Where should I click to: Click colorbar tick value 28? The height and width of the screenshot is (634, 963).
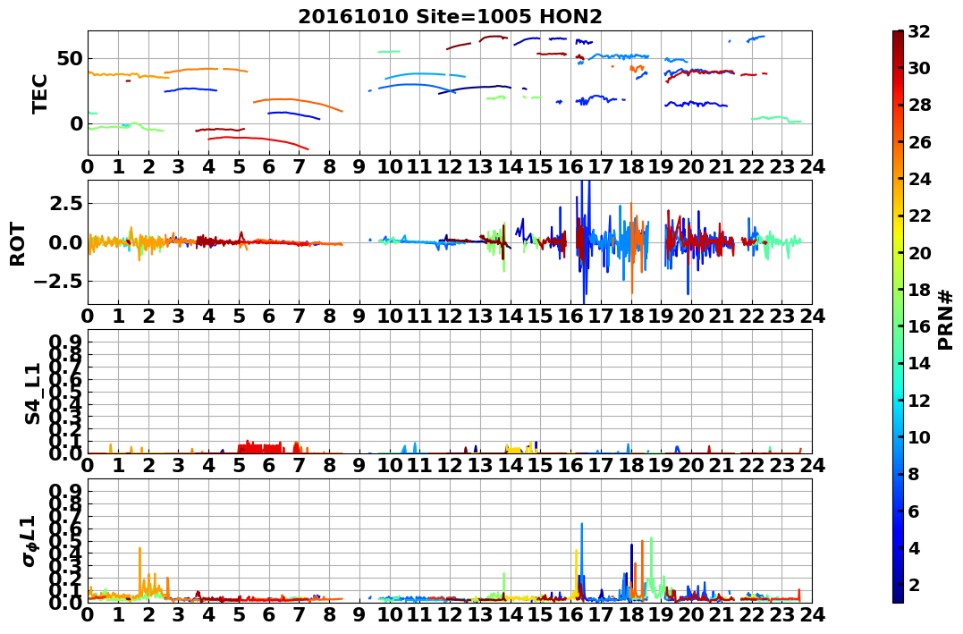tap(919, 105)
